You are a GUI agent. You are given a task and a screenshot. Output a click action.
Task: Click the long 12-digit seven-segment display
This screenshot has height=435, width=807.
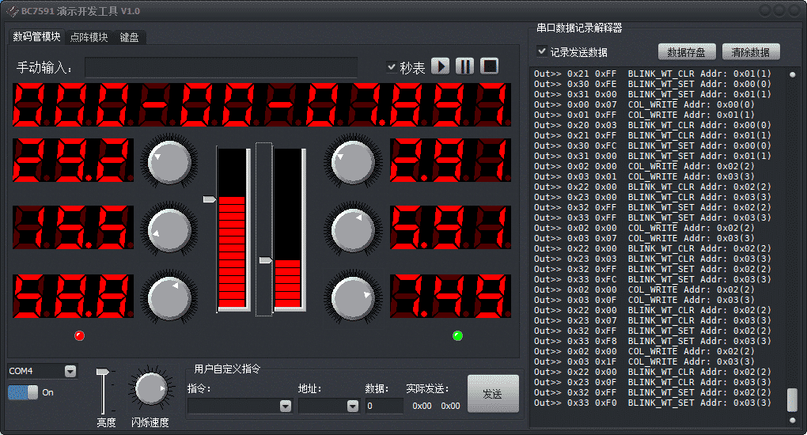[262, 104]
